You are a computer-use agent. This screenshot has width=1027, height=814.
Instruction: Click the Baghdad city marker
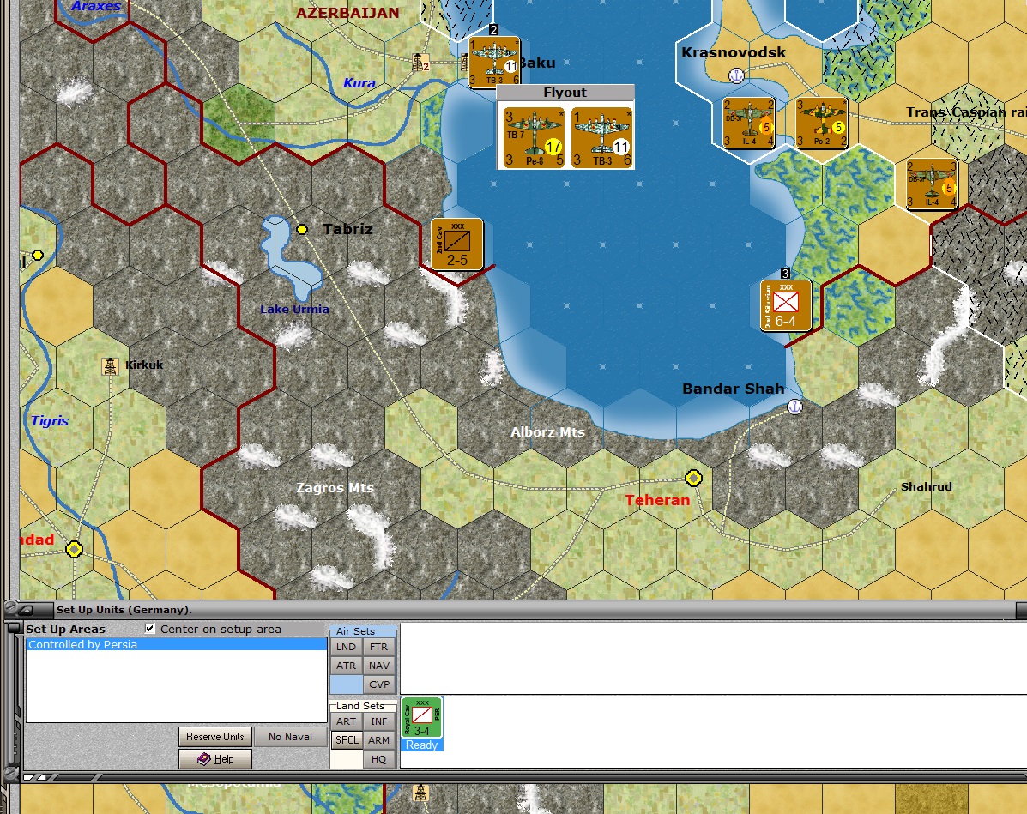[74, 549]
